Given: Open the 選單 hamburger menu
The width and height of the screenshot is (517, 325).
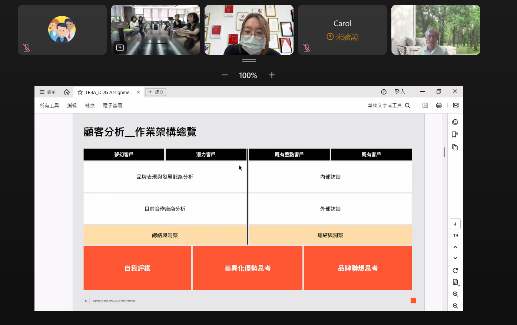Looking at the screenshot, I should [47, 92].
